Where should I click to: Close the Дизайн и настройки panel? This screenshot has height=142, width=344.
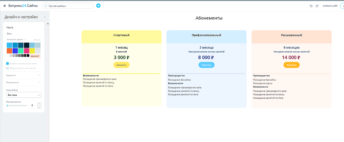point(45,17)
